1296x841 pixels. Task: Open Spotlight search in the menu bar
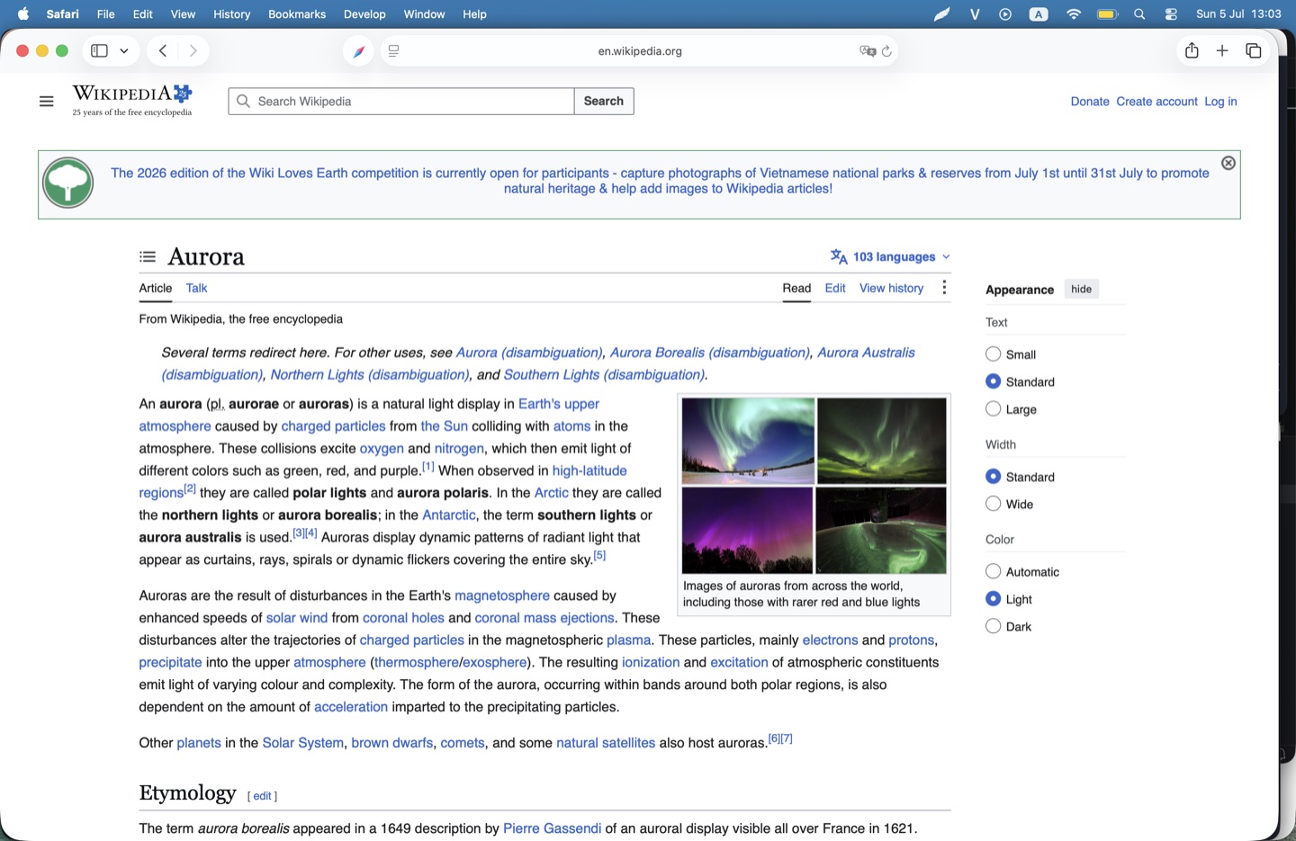pyautogui.click(x=1139, y=13)
